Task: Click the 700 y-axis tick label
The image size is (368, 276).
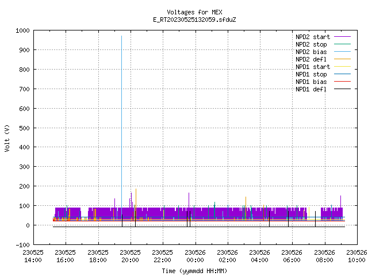Action: tap(24, 89)
